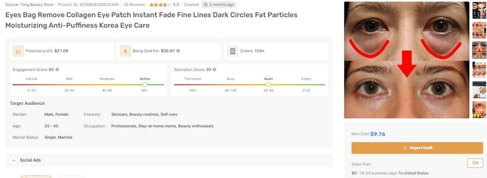Click the dollar sign Being Sold For icon
The image size is (487, 178).
[126, 51]
